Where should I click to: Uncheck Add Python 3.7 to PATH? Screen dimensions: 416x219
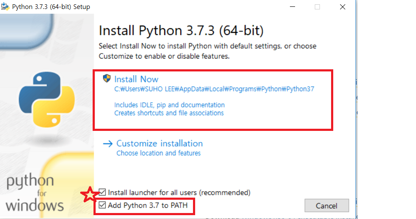(102, 205)
